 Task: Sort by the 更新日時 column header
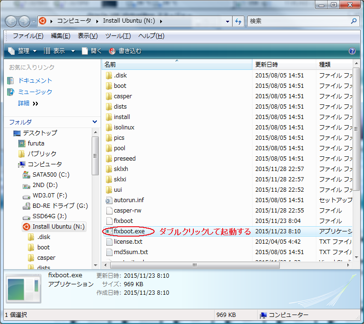click(284, 65)
